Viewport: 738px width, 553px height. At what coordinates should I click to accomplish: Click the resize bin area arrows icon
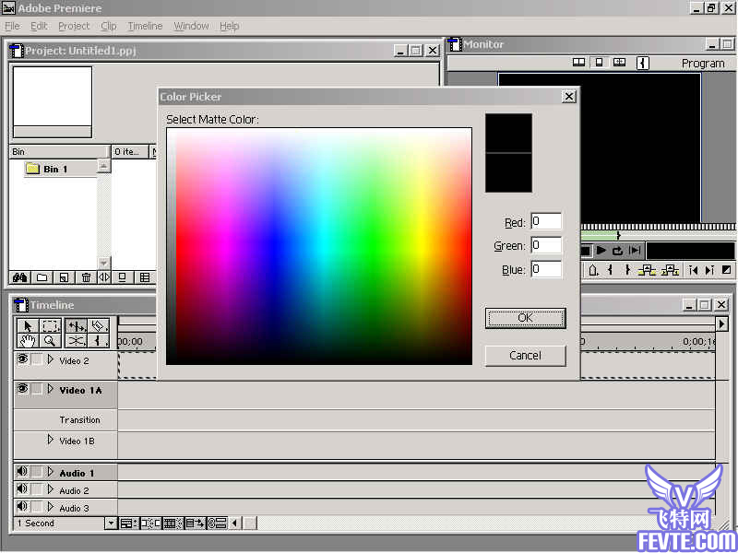pos(104,277)
